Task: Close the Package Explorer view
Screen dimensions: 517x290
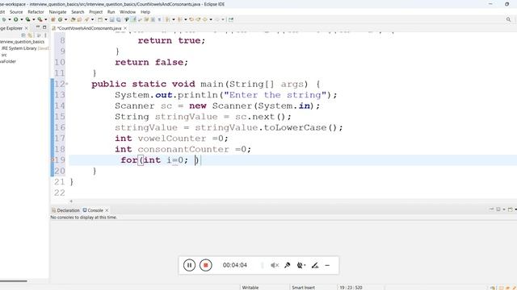Action: (x=27, y=28)
